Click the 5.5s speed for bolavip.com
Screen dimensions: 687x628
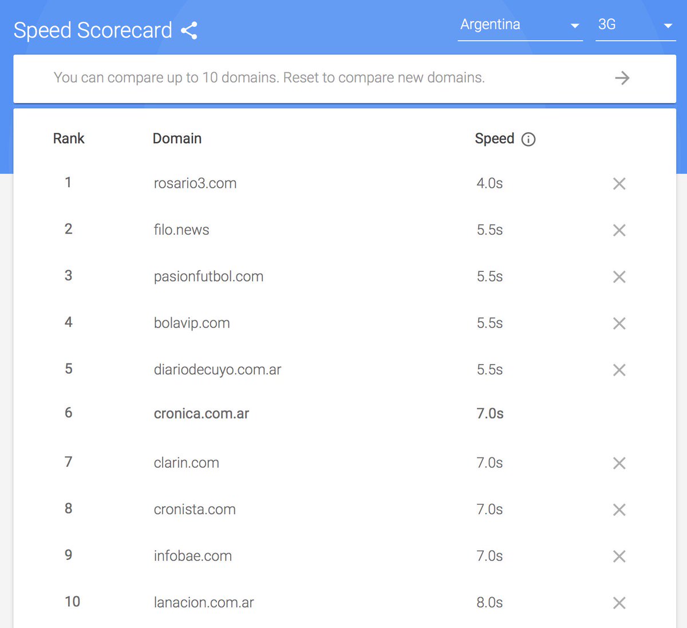point(489,323)
